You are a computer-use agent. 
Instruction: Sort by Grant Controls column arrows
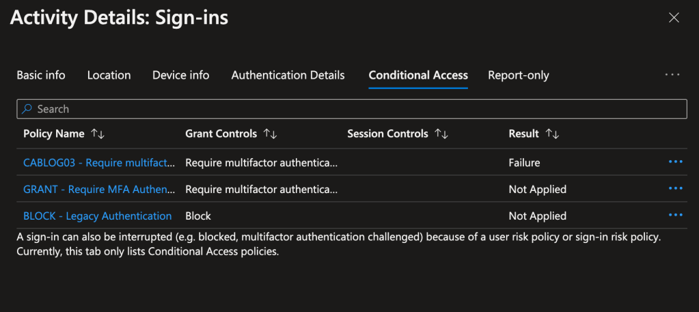[270, 134]
